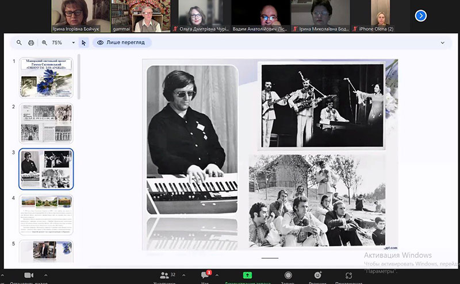460x284 pixels.
Task: Select the gammai participant video tile
Action: [x=141, y=16]
